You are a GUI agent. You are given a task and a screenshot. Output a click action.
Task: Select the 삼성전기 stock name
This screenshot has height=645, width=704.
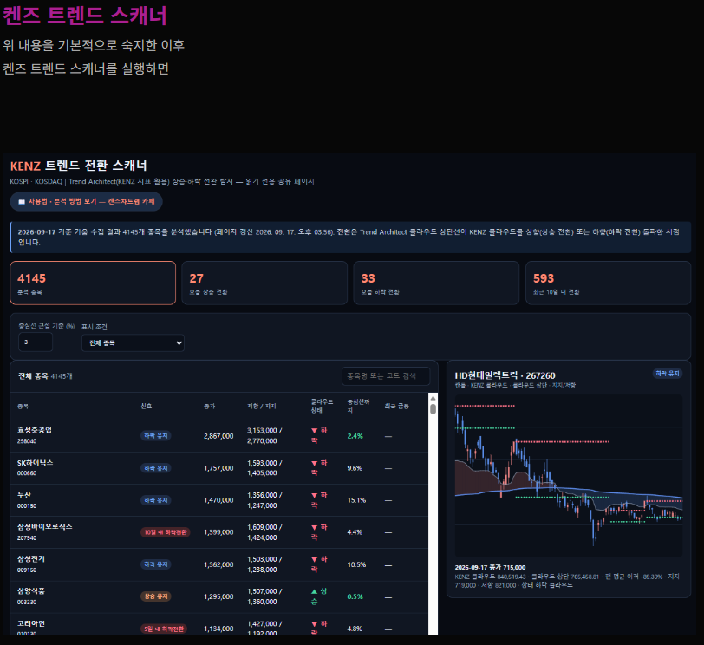click(x=31, y=559)
